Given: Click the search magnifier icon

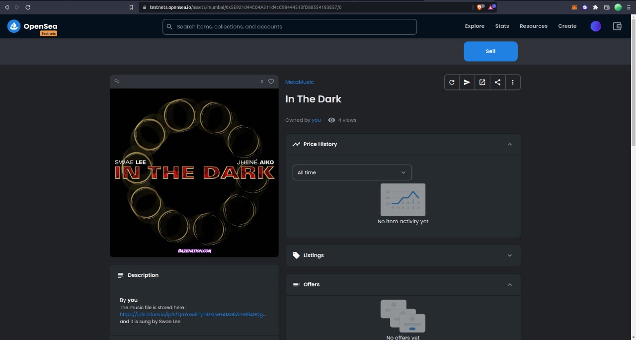Looking at the screenshot, I should coord(169,27).
